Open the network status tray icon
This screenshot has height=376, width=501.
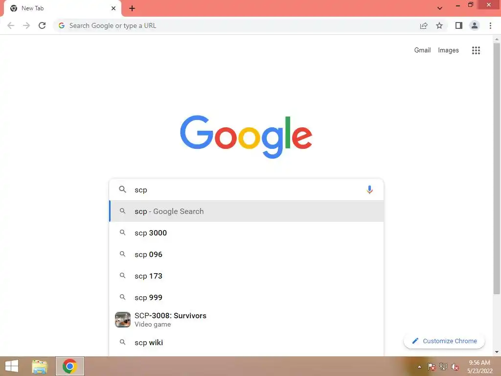click(x=443, y=367)
